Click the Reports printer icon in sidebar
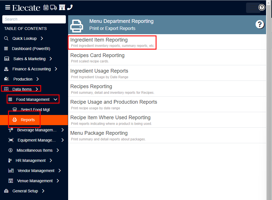 15,120
